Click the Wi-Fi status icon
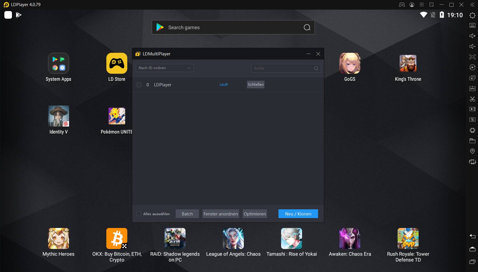 424,15
